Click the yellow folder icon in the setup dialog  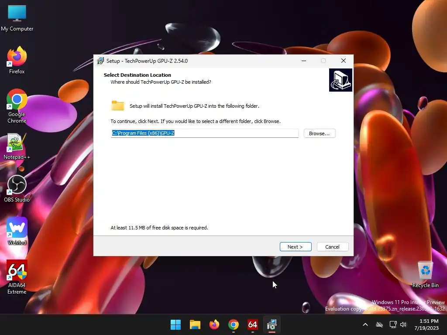[117, 106]
